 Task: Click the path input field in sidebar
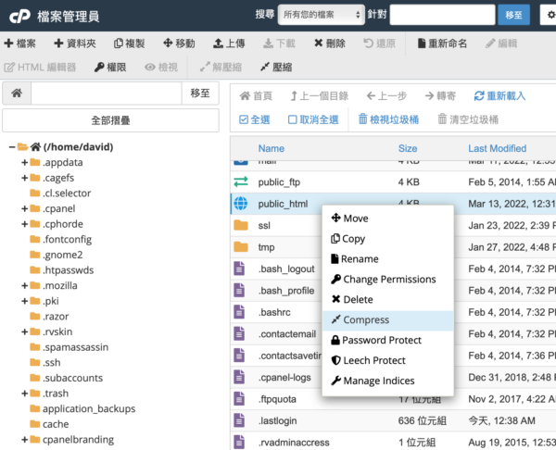pyautogui.click(x=107, y=94)
